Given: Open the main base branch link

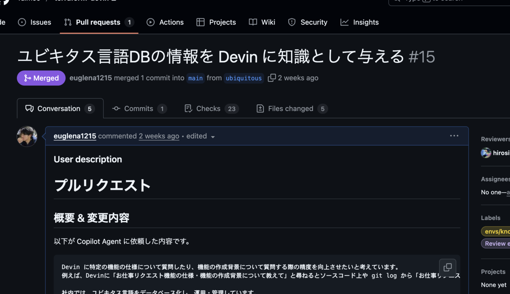Looking at the screenshot, I should 195,78.
